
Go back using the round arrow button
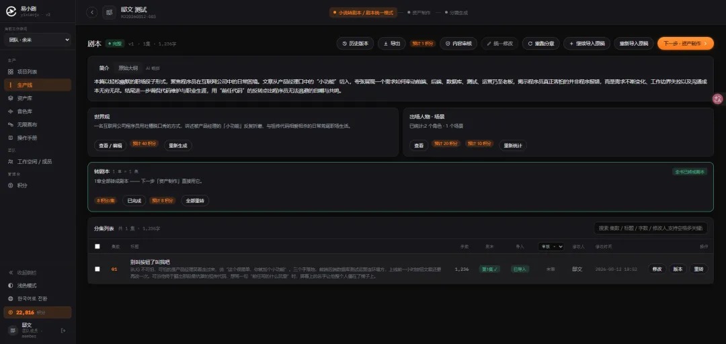91,13
